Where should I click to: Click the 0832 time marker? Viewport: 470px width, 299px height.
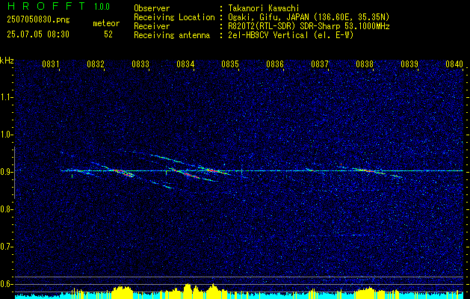pos(96,64)
